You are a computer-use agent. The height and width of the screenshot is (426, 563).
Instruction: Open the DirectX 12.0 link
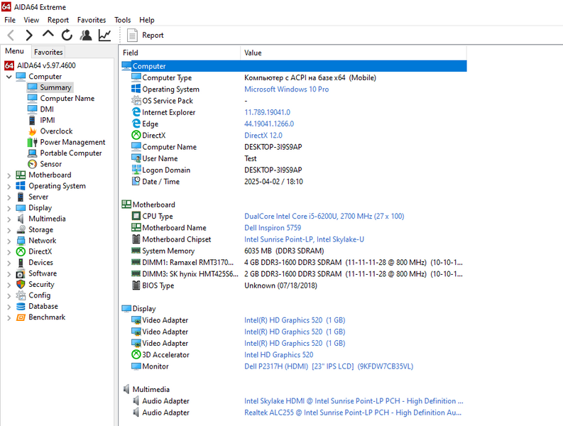263,136
